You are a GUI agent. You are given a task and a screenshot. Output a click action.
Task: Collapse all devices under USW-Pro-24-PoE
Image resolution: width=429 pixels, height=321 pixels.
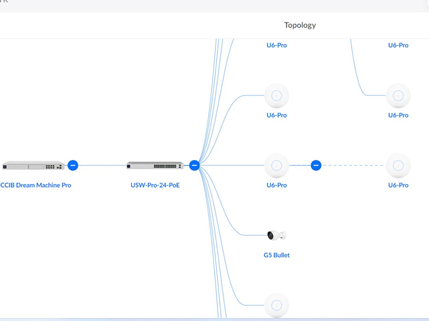pos(194,165)
